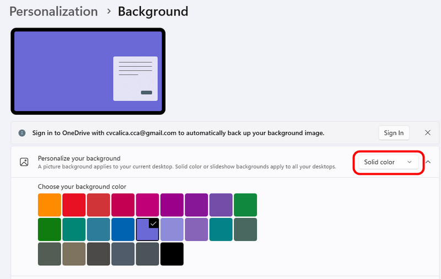Choose the dark green swatch in second row
Viewport: 441px width, 279px height.
tap(49, 229)
